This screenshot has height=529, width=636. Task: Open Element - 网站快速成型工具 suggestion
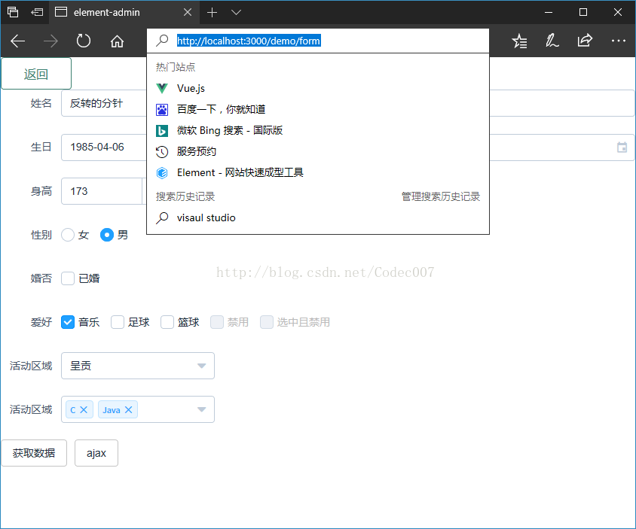coord(318,172)
